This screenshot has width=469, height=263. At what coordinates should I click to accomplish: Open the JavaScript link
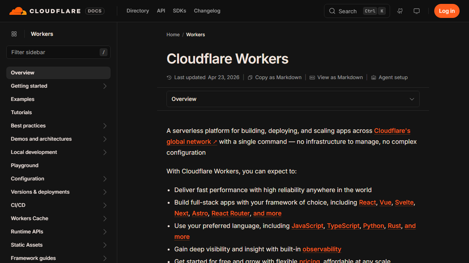tap(308, 226)
